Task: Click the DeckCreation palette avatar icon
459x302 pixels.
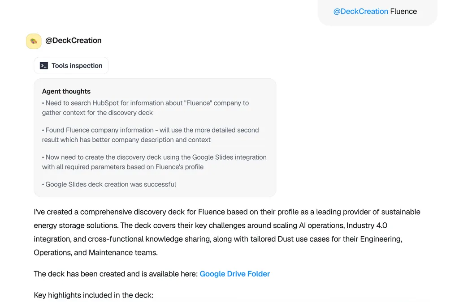Action: pyautogui.click(x=34, y=41)
